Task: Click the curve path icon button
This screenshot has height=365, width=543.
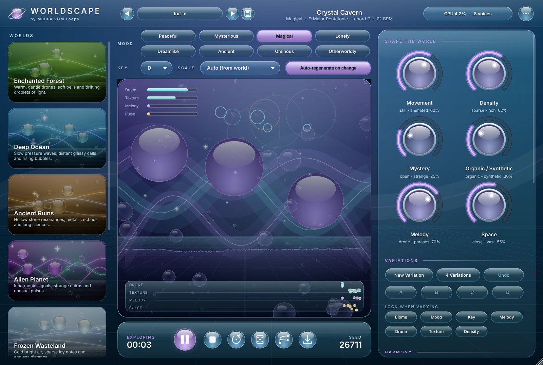Action: click(284, 339)
